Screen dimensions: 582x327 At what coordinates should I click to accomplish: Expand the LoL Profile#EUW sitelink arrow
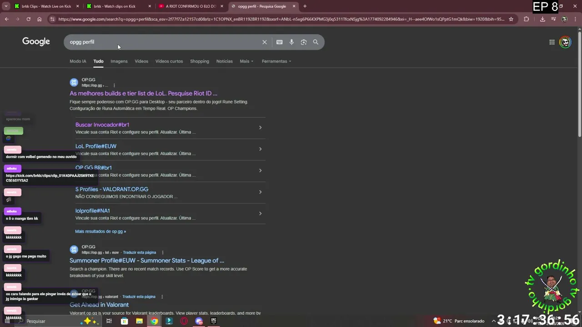click(x=260, y=149)
